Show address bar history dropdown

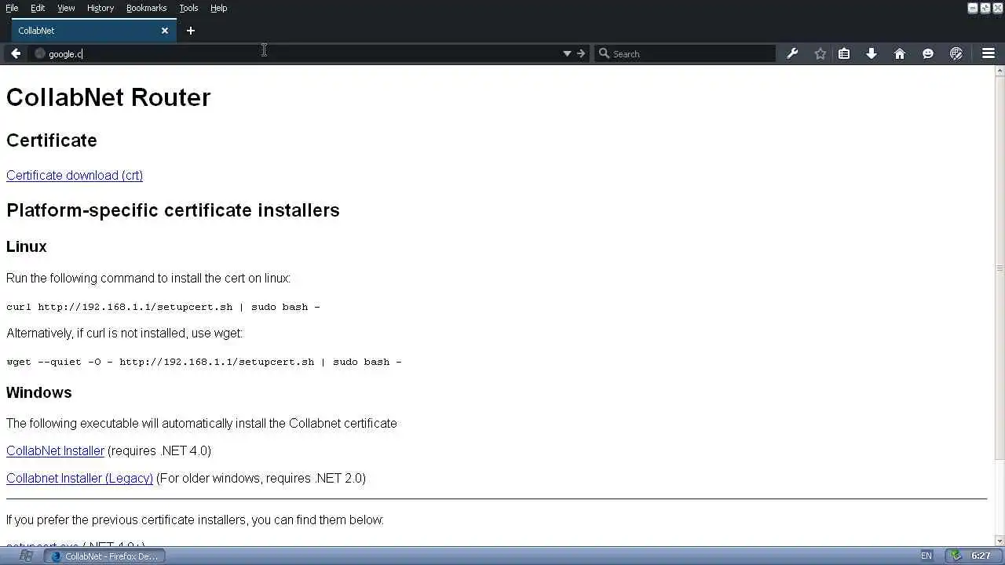click(x=567, y=53)
